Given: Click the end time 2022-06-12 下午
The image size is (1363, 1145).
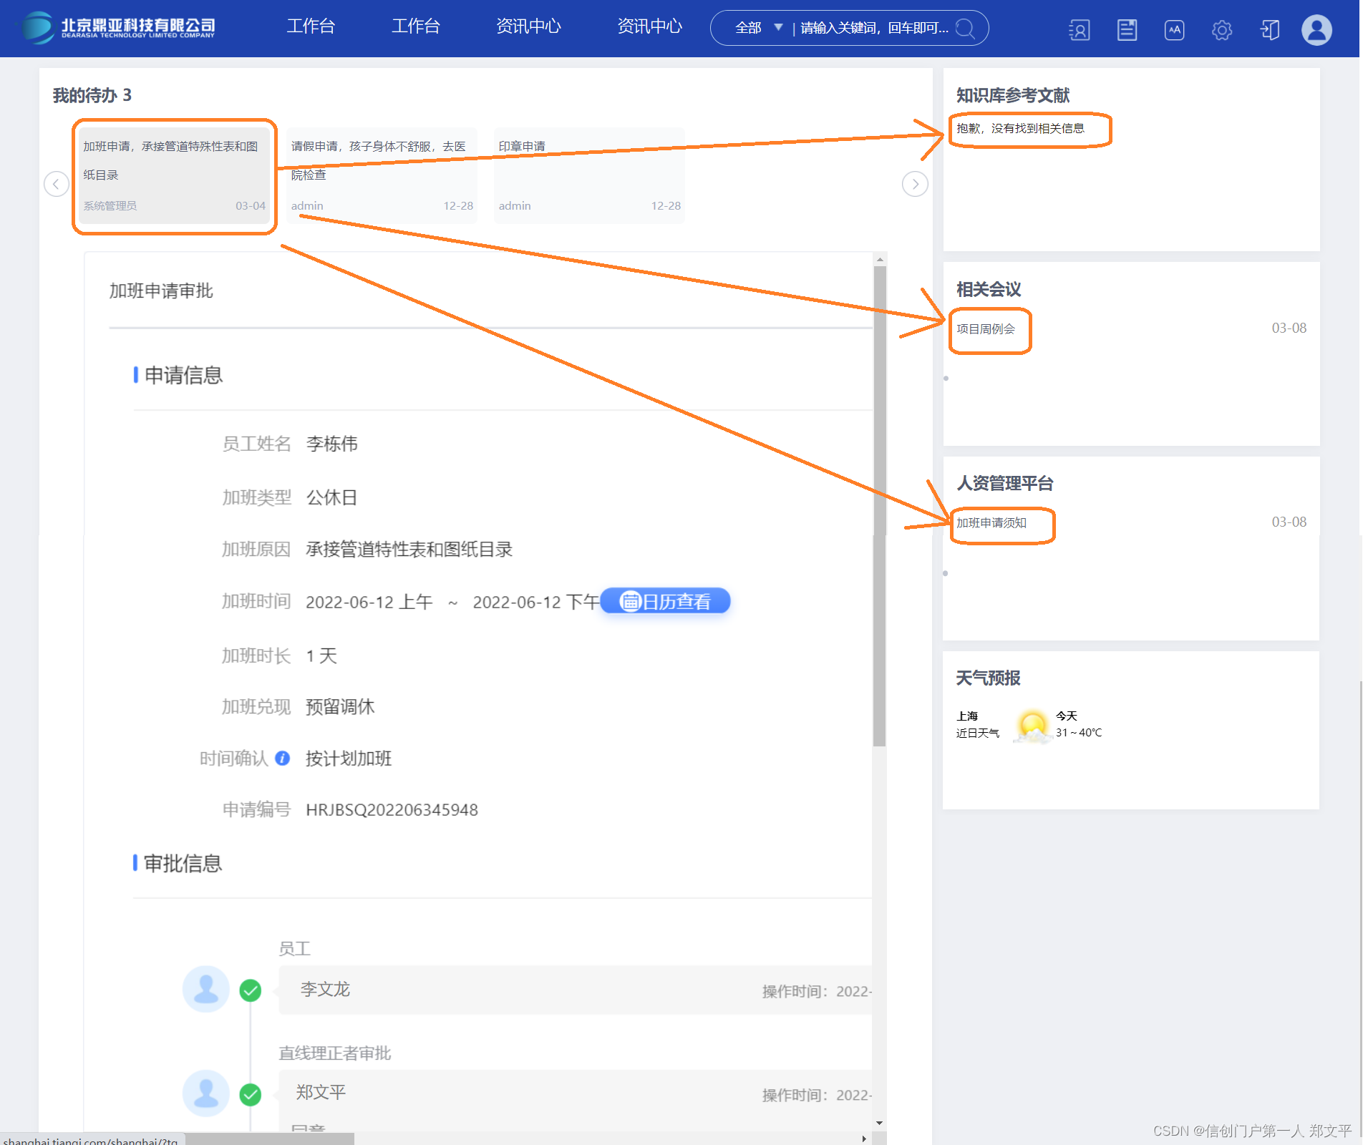Looking at the screenshot, I should pos(535,602).
